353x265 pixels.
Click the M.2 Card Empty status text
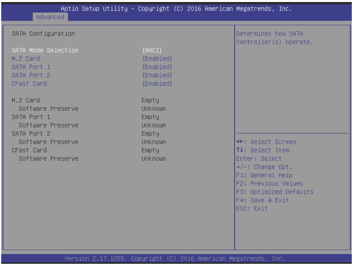tap(150, 100)
